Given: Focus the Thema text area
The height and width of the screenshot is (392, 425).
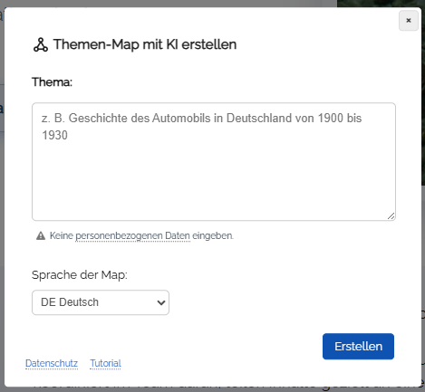Looking at the screenshot, I should (214, 162).
